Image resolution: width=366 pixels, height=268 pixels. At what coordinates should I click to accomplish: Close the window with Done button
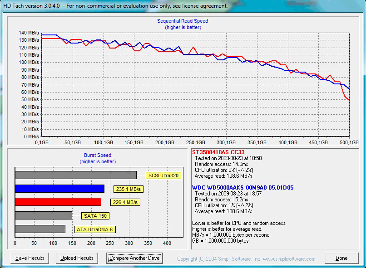[x=341, y=258]
